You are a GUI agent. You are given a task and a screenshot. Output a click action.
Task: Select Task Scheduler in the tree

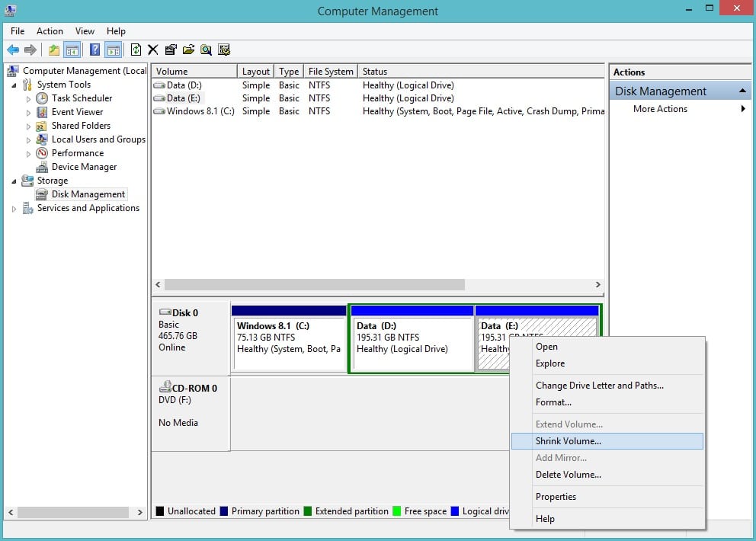(x=82, y=98)
